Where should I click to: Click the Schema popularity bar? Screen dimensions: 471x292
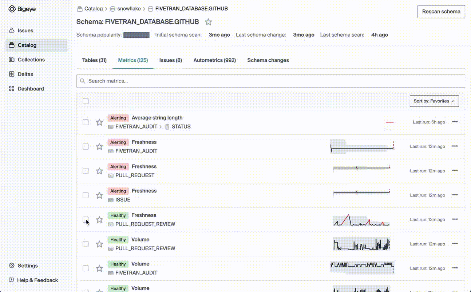coord(136,35)
